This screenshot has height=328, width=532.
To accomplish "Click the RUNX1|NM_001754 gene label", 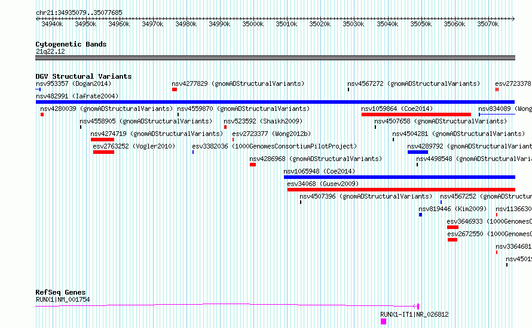I will 63,299.
